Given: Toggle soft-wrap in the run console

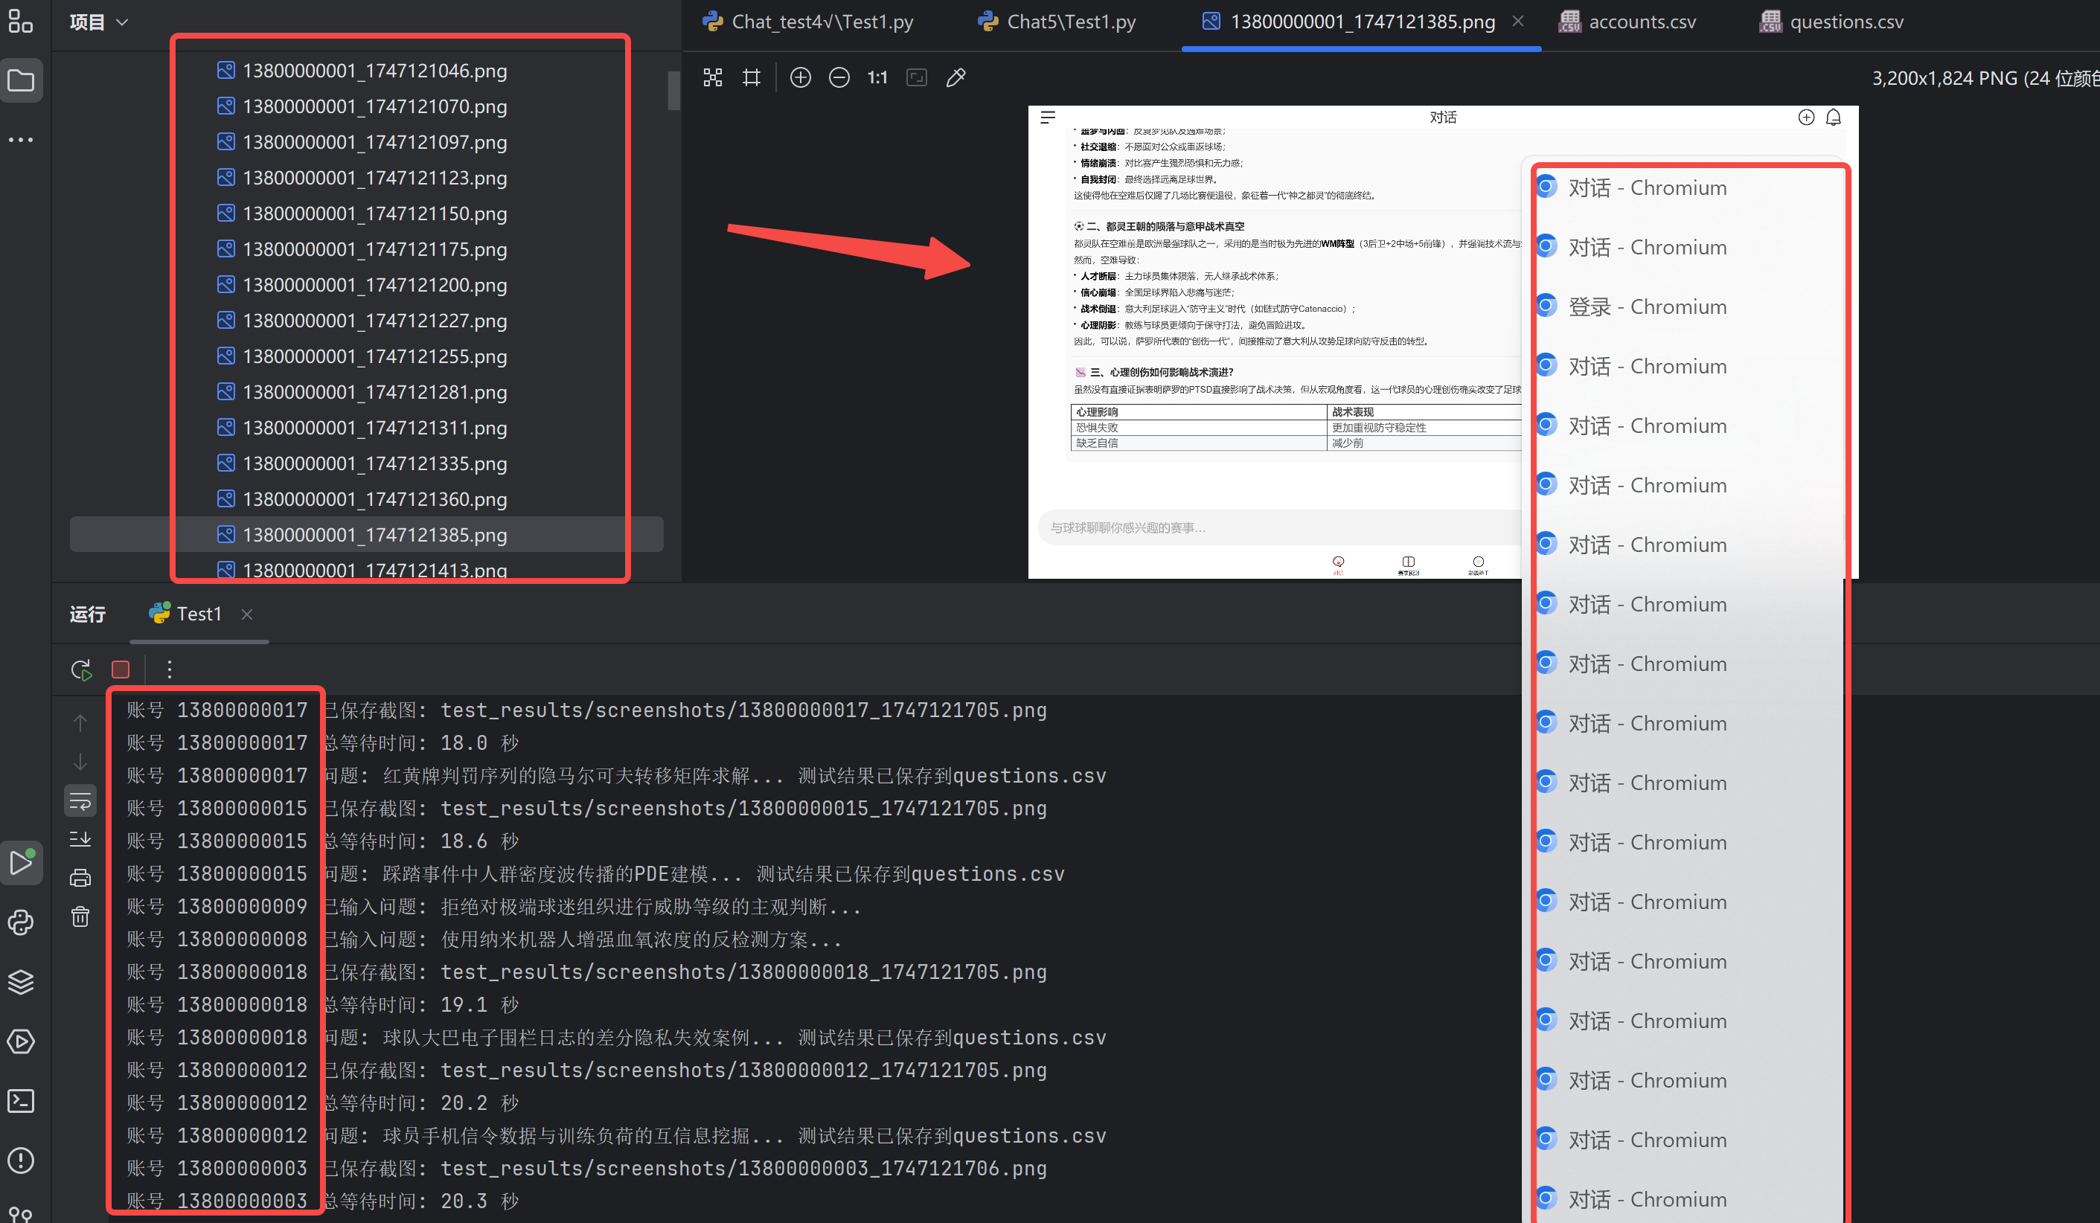Looking at the screenshot, I should (x=80, y=800).
